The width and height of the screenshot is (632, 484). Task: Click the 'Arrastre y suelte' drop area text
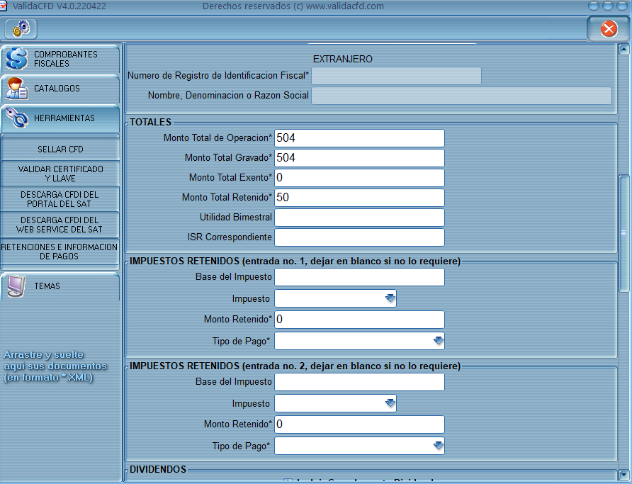55,366
